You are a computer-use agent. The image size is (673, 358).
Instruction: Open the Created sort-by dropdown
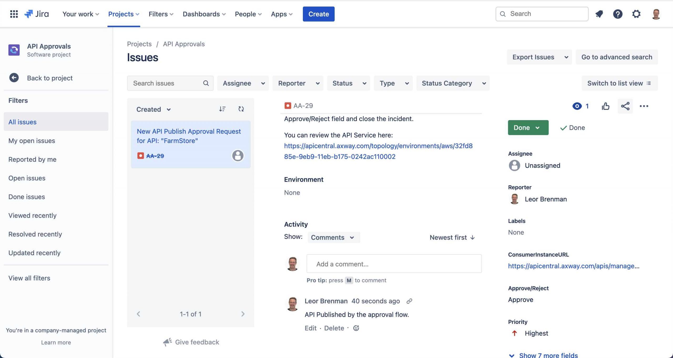click(154, 109)
